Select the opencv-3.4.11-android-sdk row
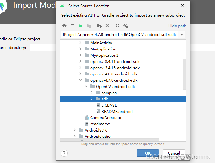215x163 pixels. click(123, 61)
